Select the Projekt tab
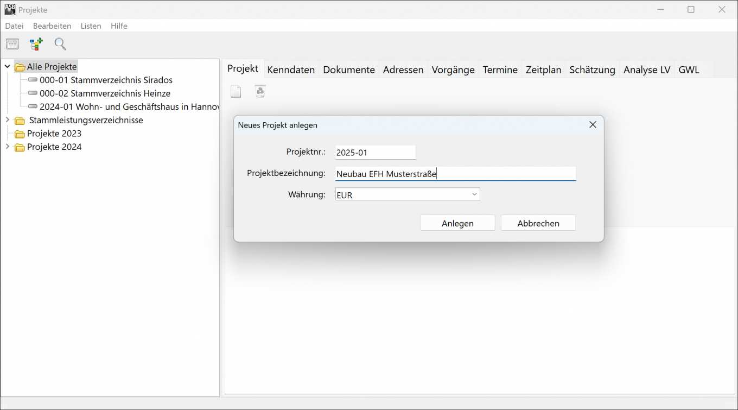Viewport: 738px width, 410px height. [x=243, y=68]
